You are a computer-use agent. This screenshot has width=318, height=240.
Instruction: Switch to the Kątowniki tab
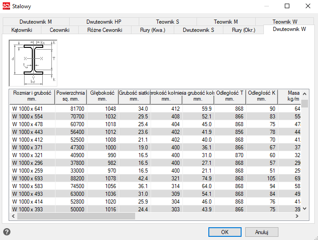pyautogui.click(x=21, y=30)
